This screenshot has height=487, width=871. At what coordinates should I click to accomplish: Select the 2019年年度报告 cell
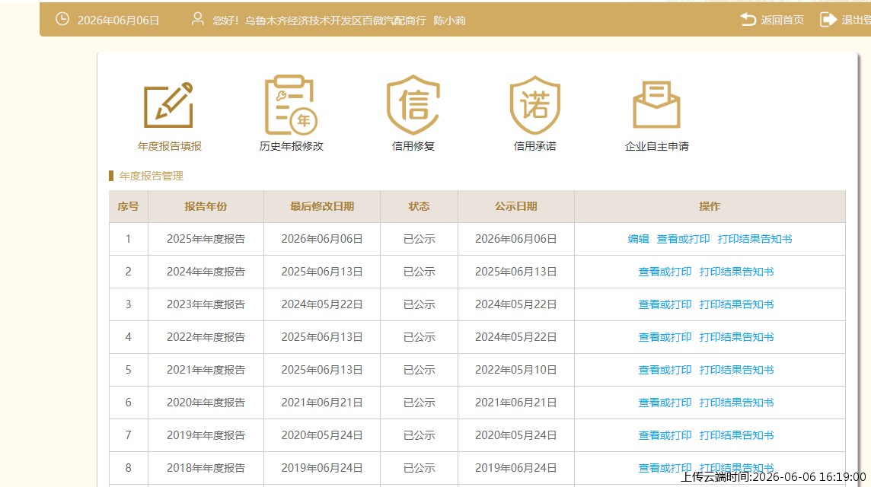(x=206, y=435)
